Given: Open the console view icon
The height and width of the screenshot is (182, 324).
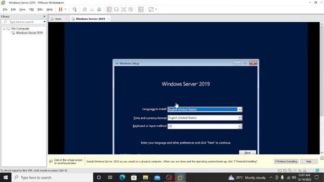Looking at the screenshot, I should click(x=141, y=9).
